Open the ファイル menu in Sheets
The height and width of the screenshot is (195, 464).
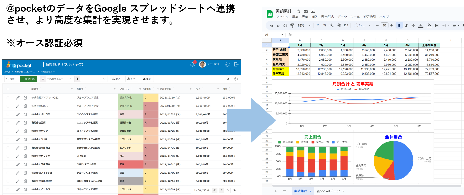(x=282, y=17)
